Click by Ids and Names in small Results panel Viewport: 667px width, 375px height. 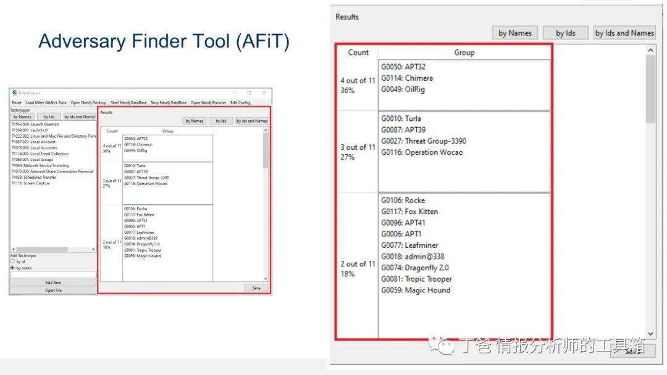point(252,121)
